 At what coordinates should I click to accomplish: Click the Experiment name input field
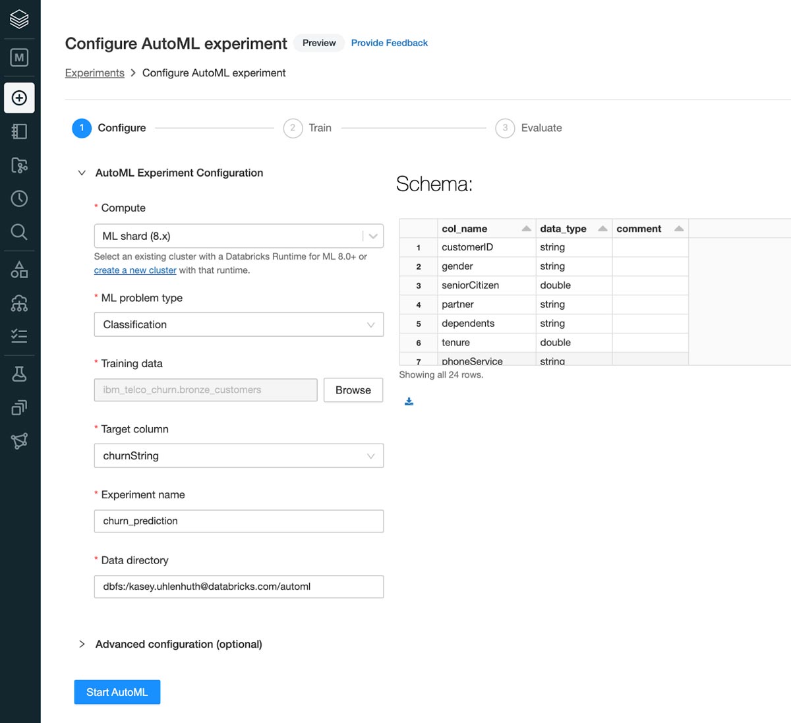(239, 521)
